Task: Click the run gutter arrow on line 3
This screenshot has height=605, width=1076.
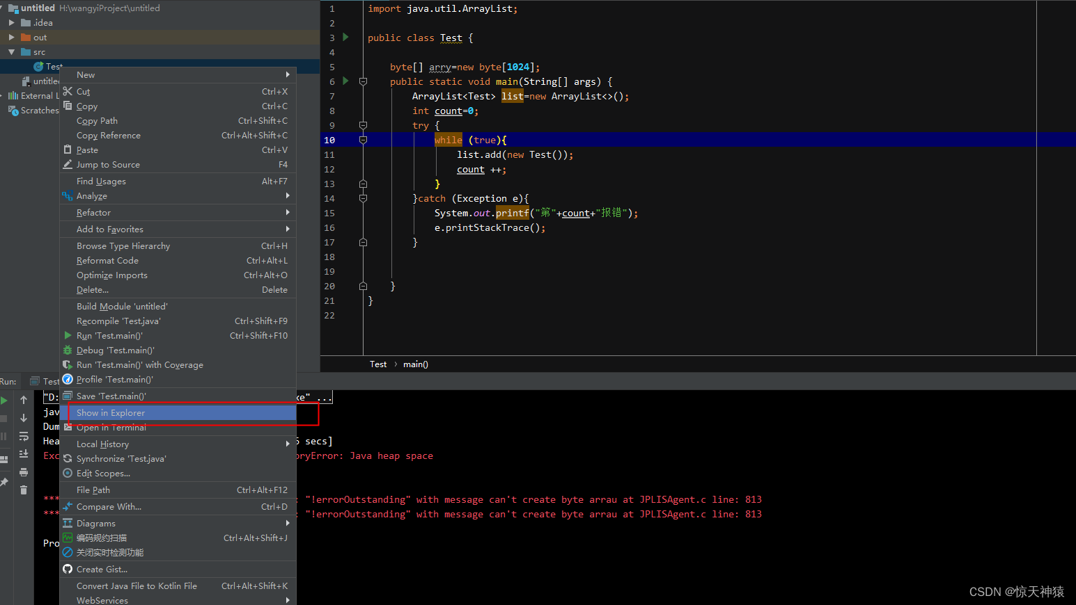Action: [346, 37]
